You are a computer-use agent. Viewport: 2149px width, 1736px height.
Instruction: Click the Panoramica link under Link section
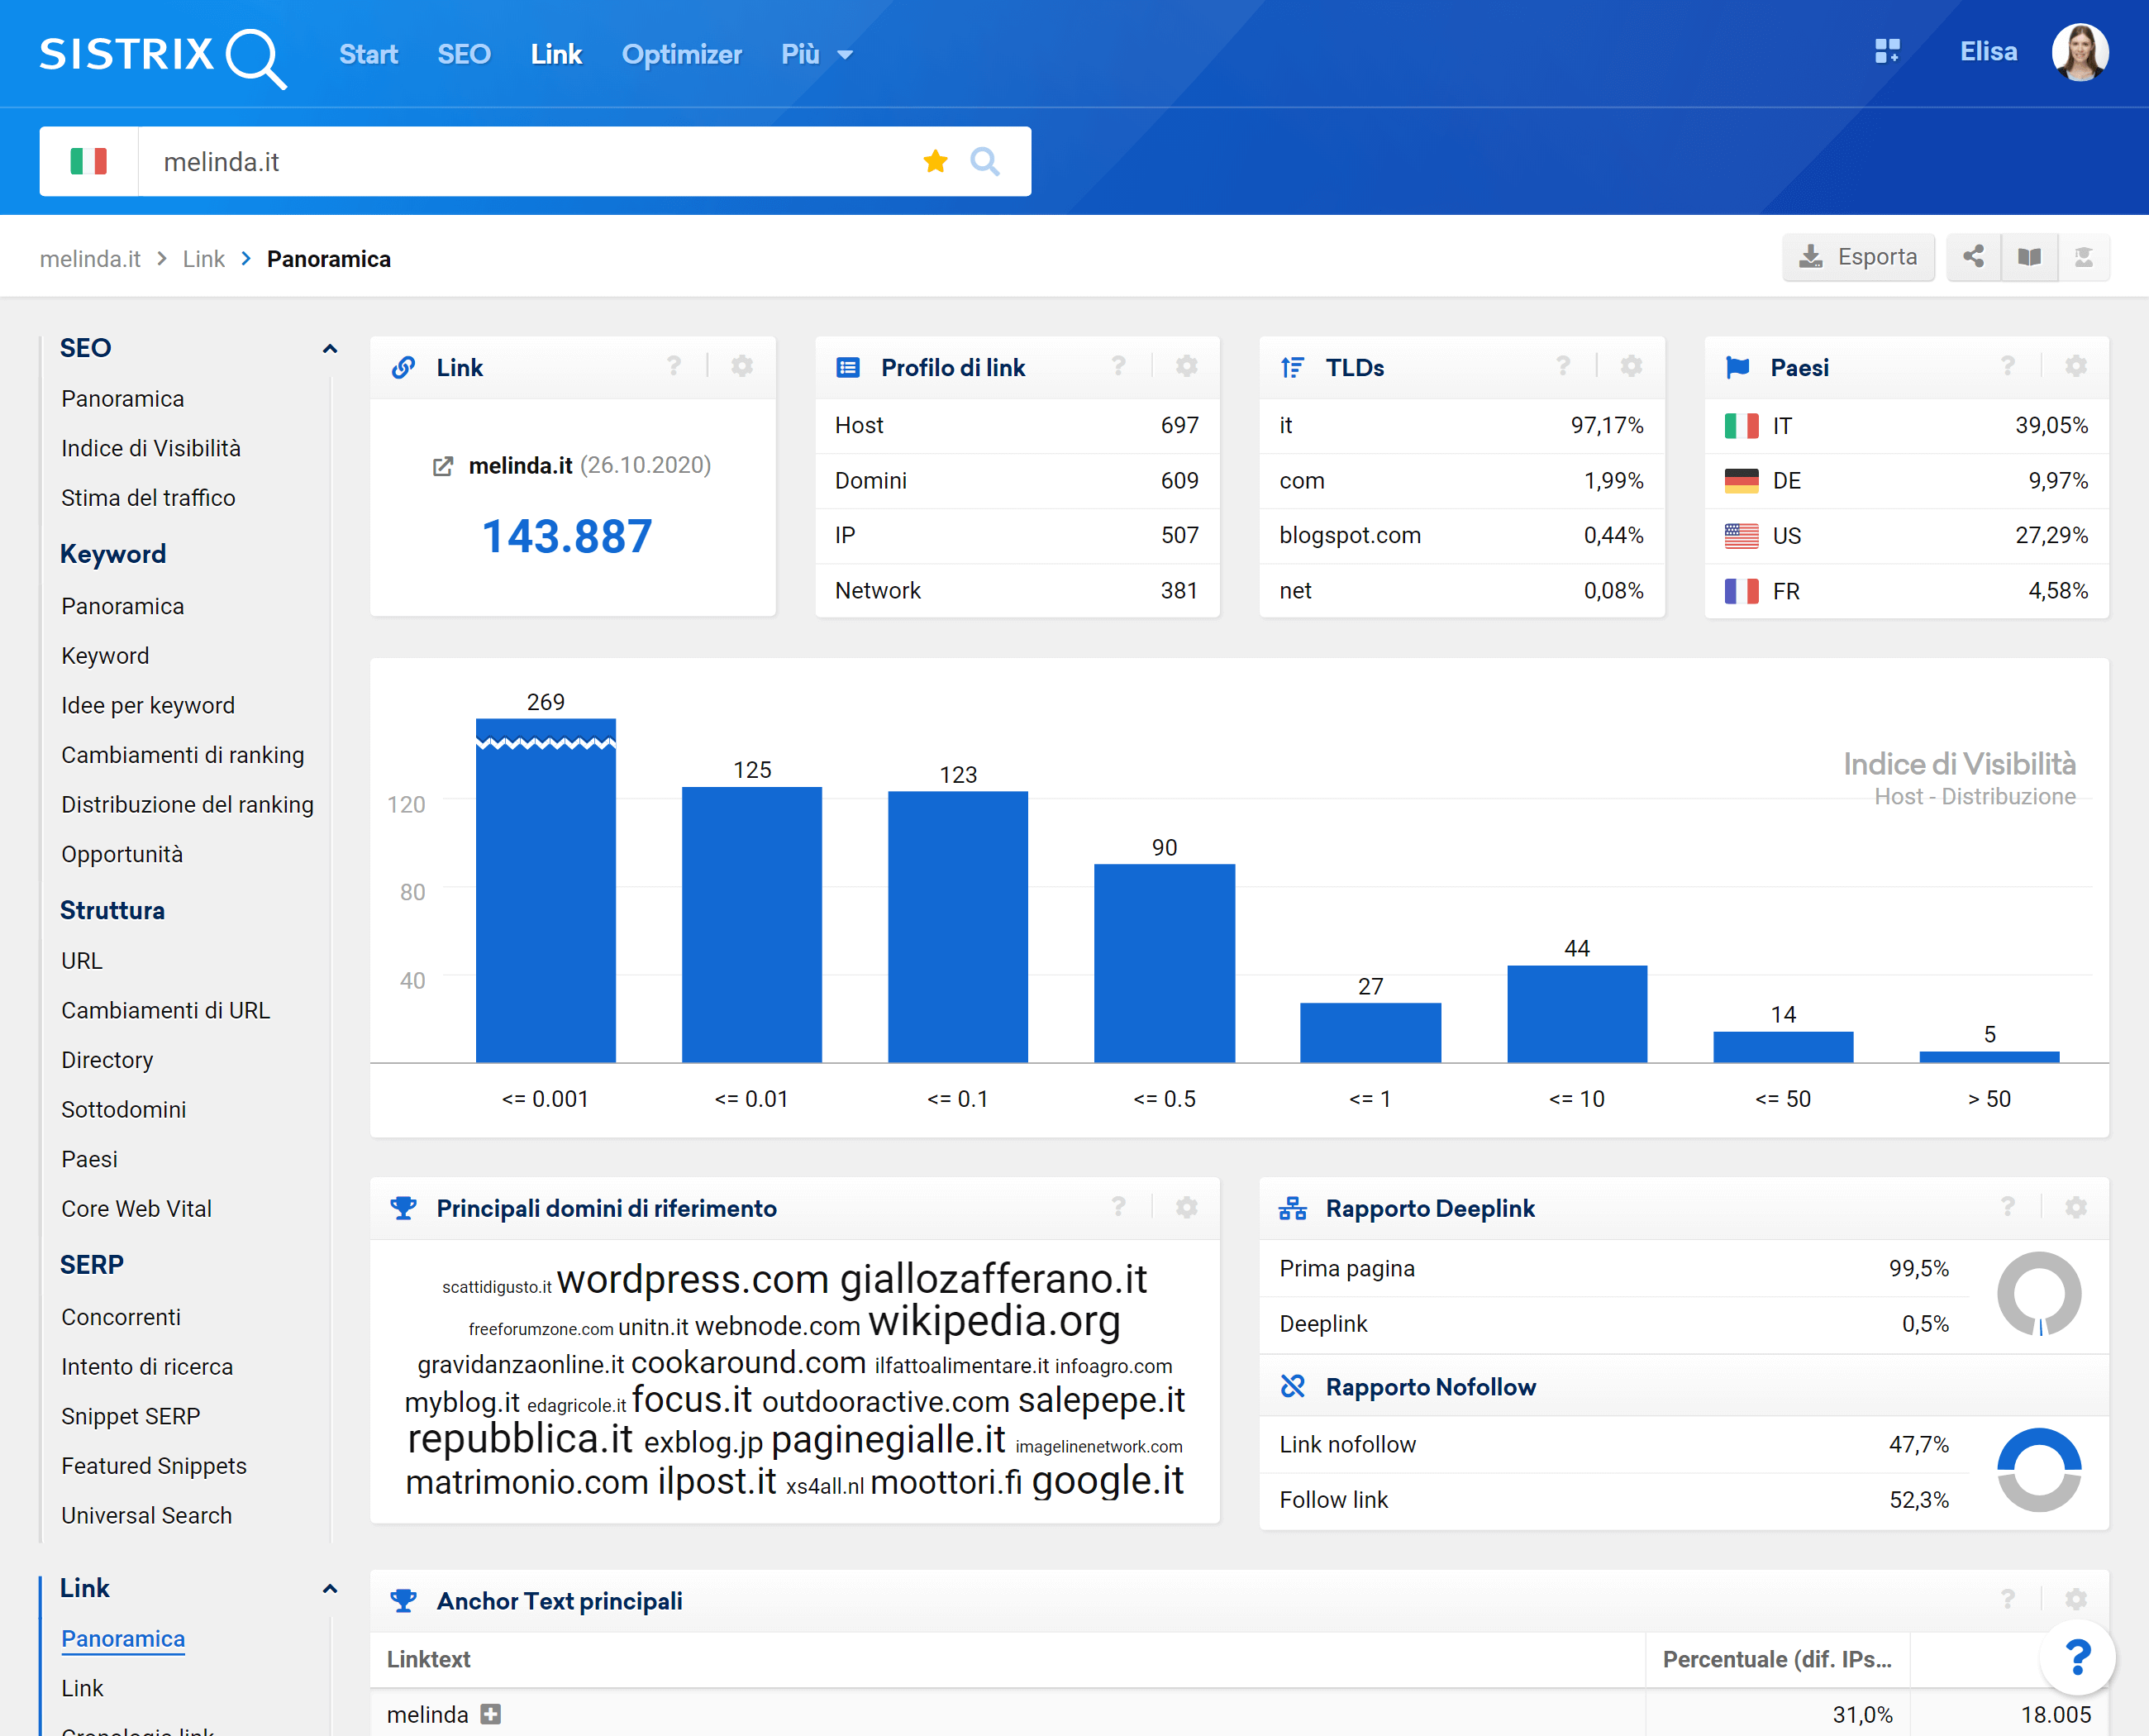124,1637
